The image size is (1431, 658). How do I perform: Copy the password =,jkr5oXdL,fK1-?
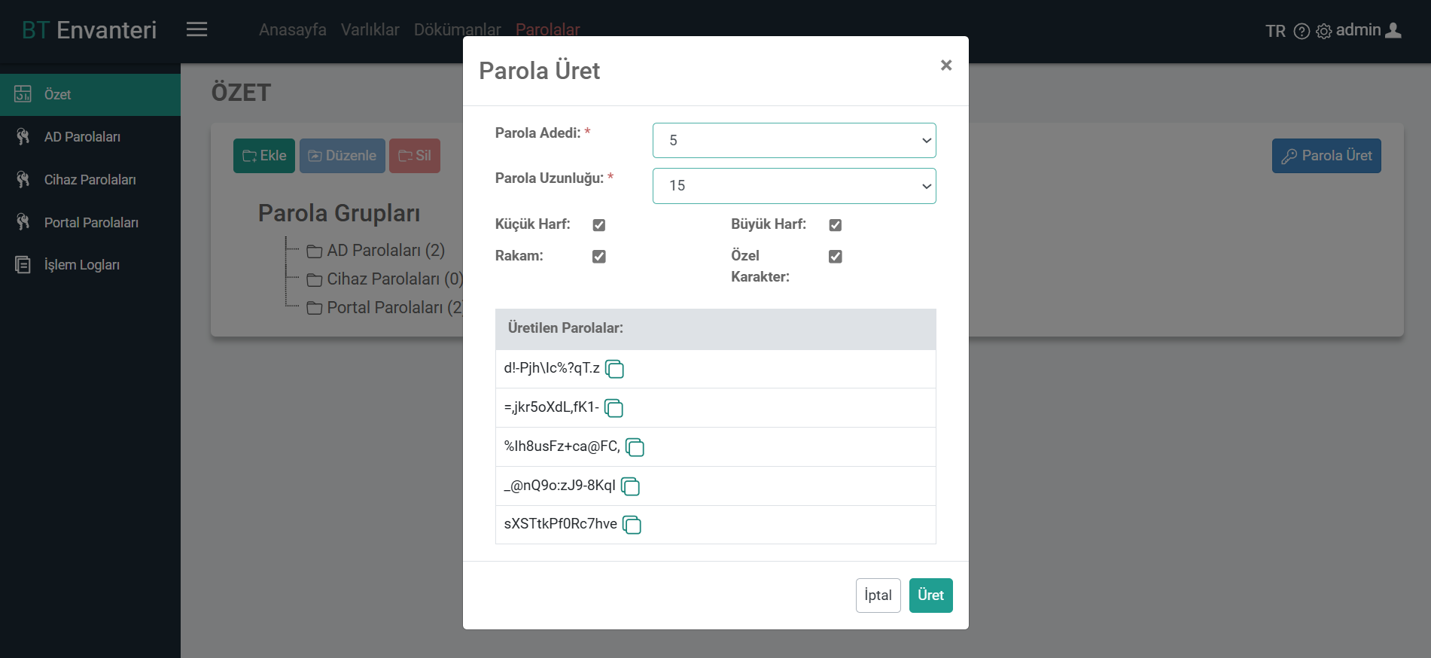614,408
